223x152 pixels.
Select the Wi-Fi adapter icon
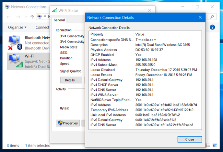tap(15, 61)
